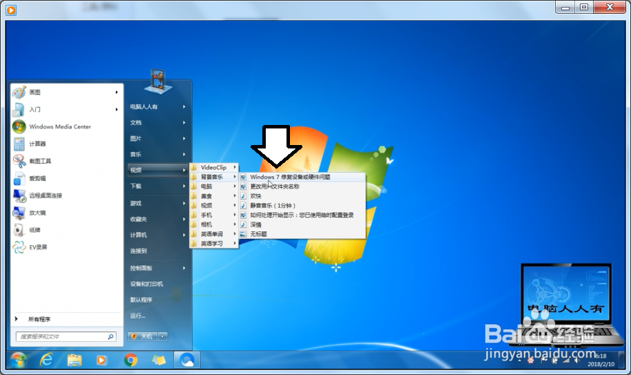This screenshot has width=631, height=375.
Task: Open the 英语学习 folder
Action: tap(214, 244)
